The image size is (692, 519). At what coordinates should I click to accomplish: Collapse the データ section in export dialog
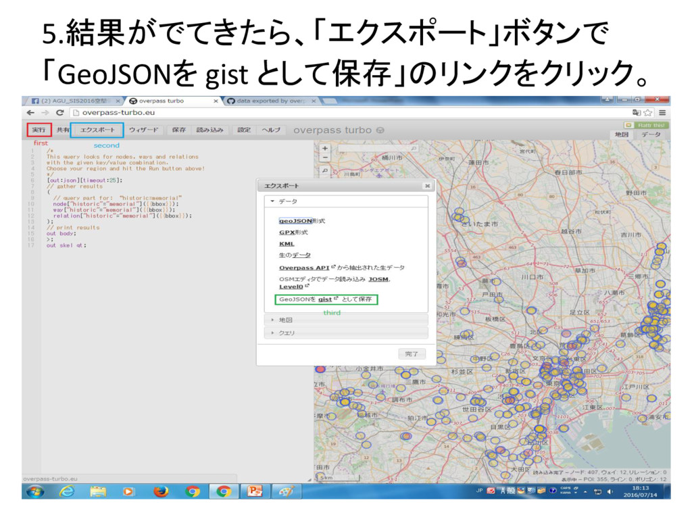[288, 201]
